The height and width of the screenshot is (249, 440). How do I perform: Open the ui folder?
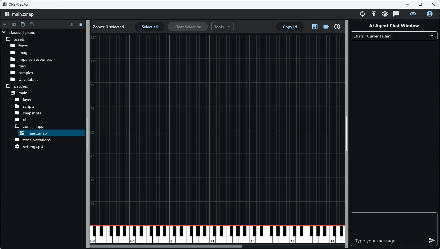[24, 120]
